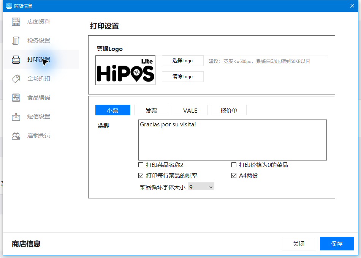Click the 票据Logo heading
The height and width of the screenshot is (258, 361).
click(x=109, y=49)
